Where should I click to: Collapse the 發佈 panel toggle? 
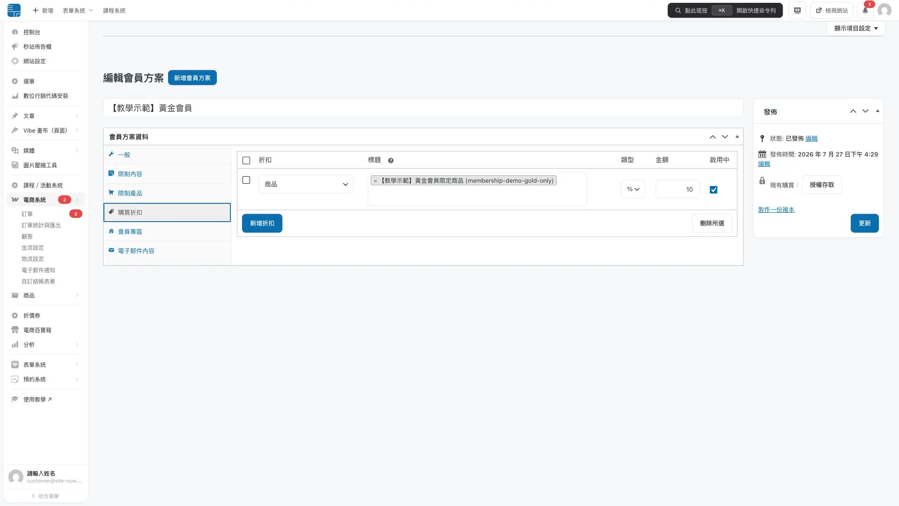click(877, 111)
